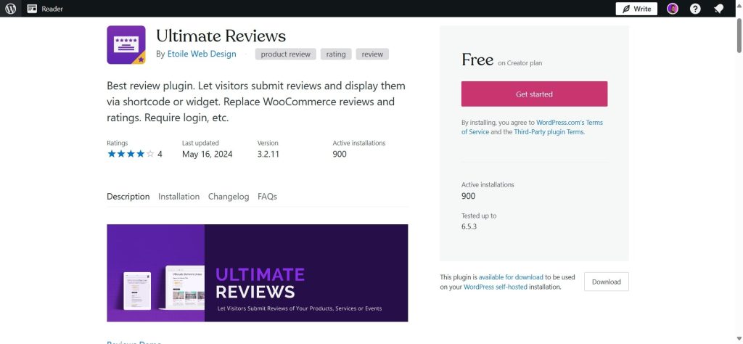Open the WordPress self-hosted link
The height and width of the screenshot is (344, 743).
point(495,287)
